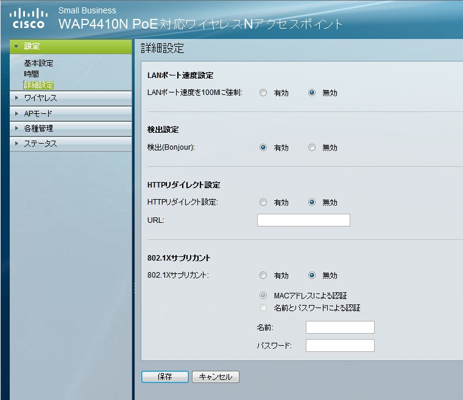Screen dimensions: 463x400
Task: Expand the ステータス section
Action: tap(71, 144)
